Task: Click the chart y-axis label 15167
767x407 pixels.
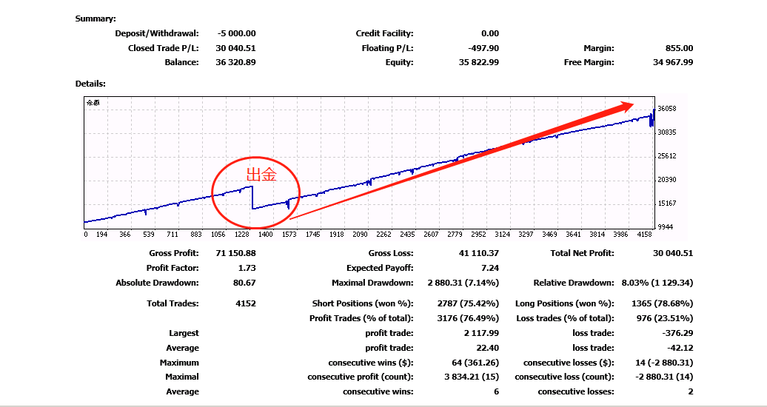Action: tap(668, 203)
